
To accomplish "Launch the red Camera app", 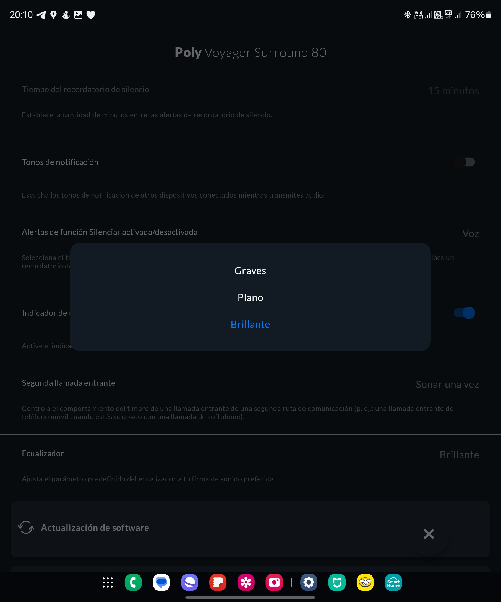I will 274,582.
